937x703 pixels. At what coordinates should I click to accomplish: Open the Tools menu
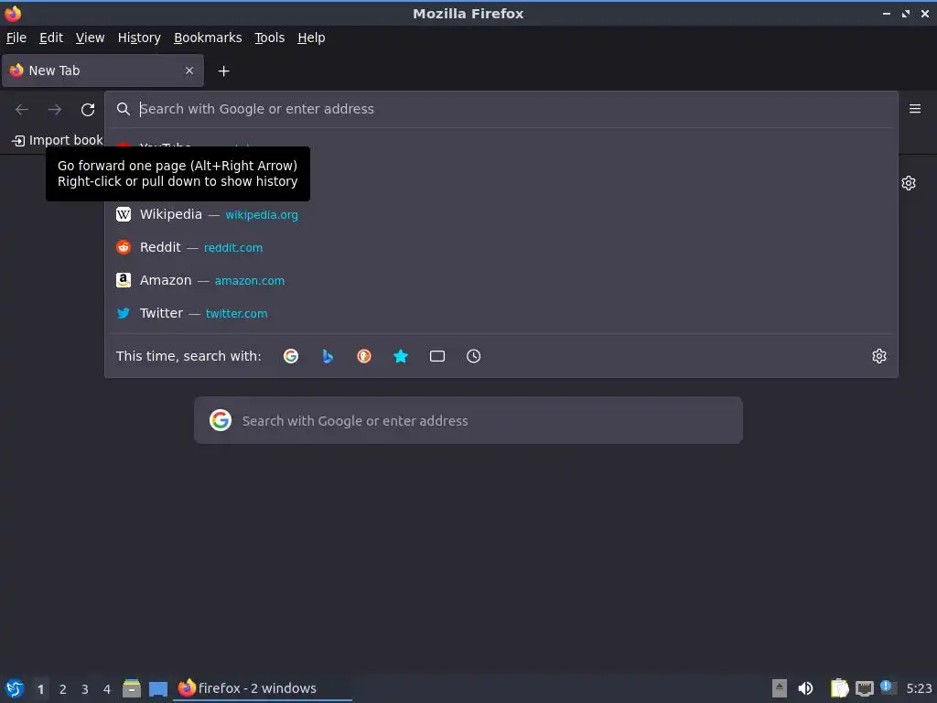tap(270, 38)
